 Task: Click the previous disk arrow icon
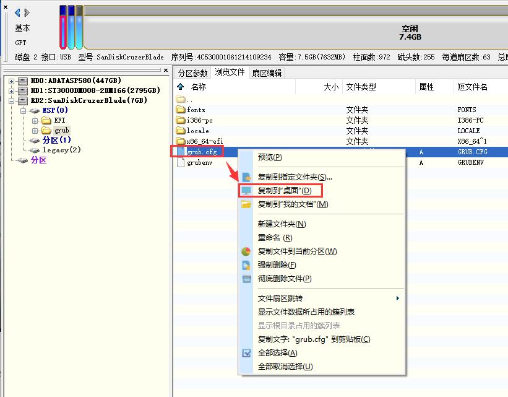17,12
